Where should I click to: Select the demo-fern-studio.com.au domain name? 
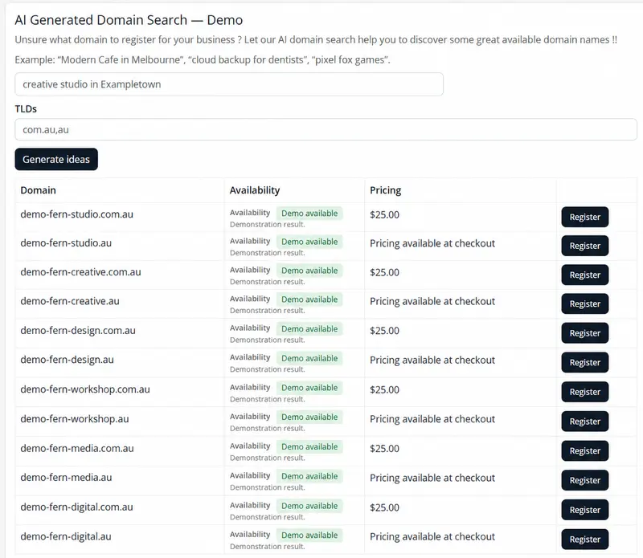[x=76, y=214]
